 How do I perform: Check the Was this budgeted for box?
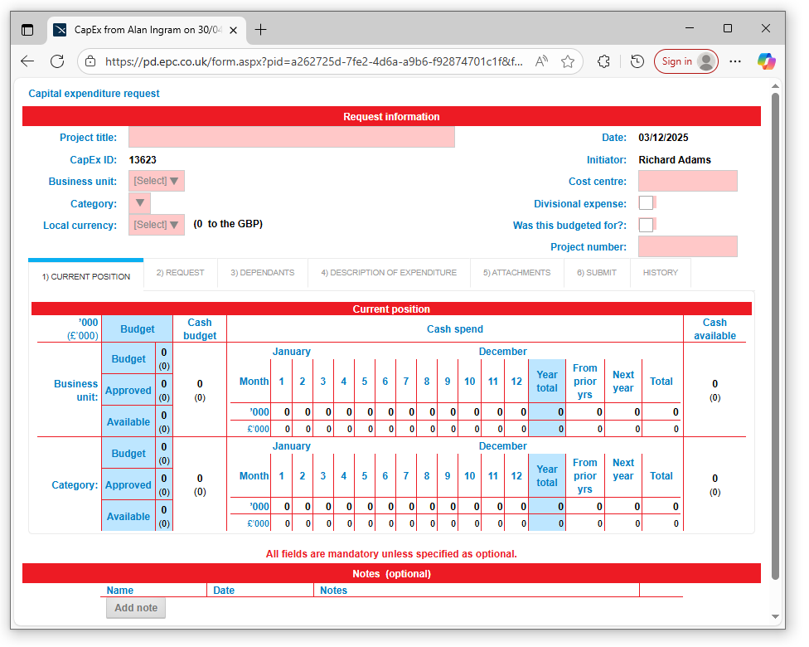[646, 225]
